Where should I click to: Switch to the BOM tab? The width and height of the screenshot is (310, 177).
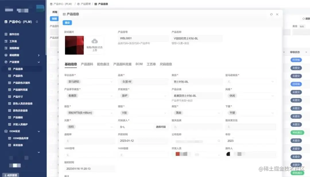[139, 64]
